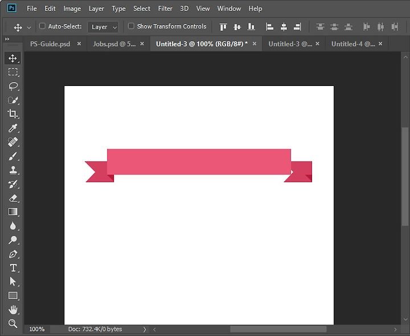
Task: Enable the Auto-Select checkbox
Action: coord(42,26)
